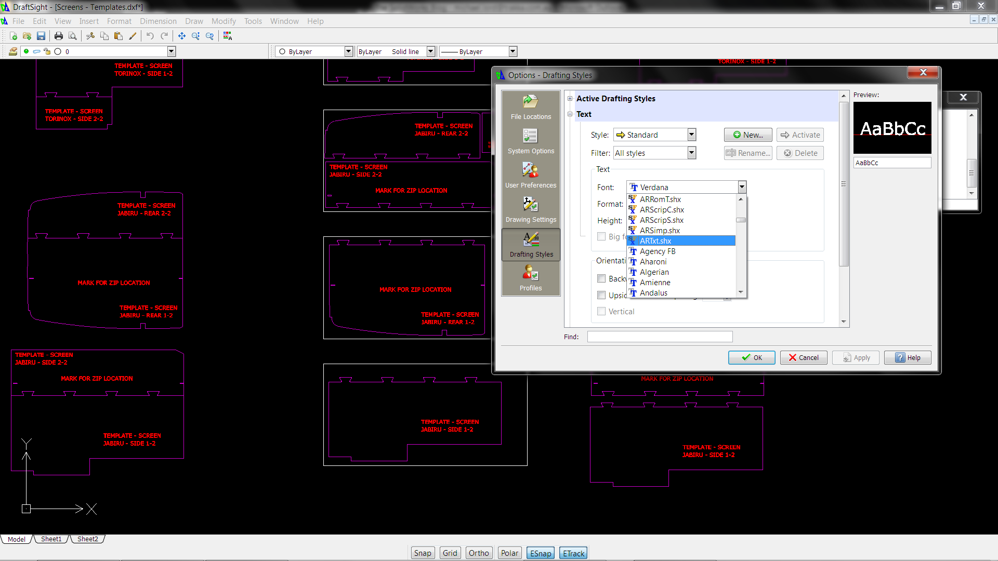Open the Style dropdown showing Standard
This screenshot has height=561, width=998.
coord(691,135)
